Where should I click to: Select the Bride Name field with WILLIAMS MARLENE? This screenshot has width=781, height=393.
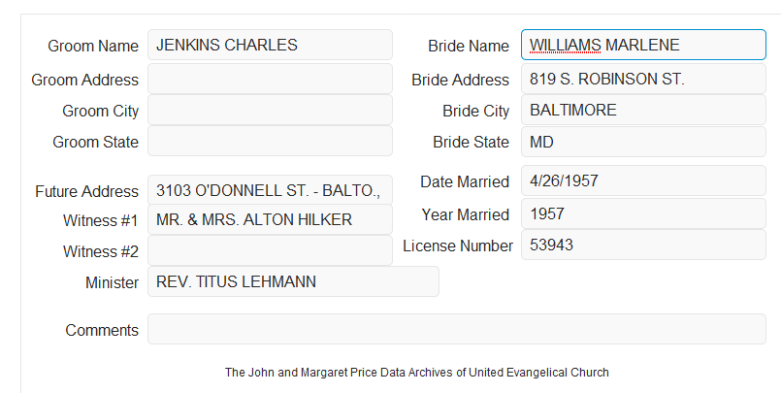(x=643, y=45)
